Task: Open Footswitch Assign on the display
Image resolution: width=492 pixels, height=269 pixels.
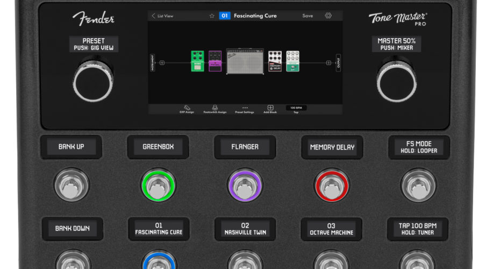Action: pyautogui.click(x=215, y=109)
